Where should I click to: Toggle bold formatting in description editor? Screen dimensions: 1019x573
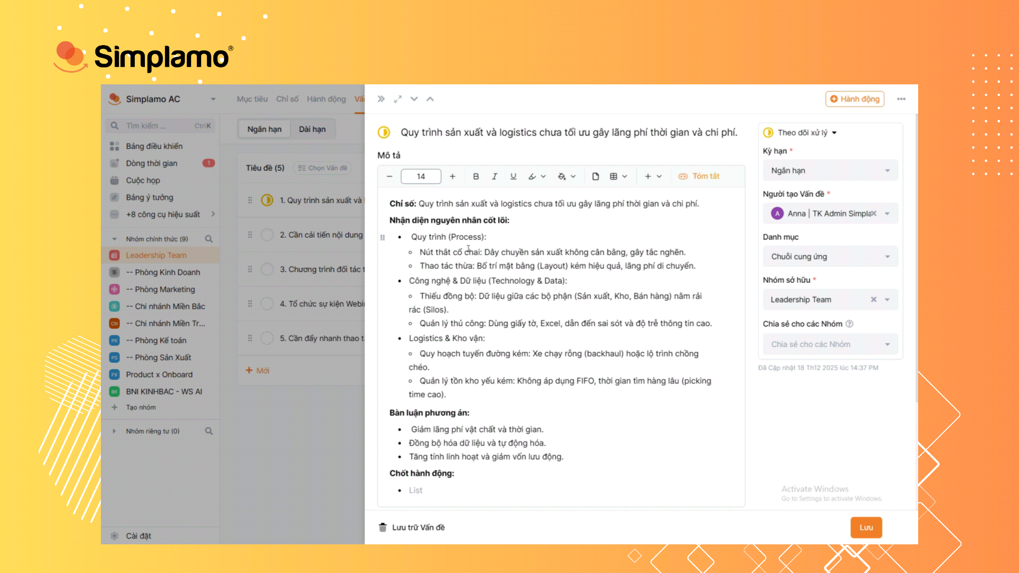(x=476, y=176)
